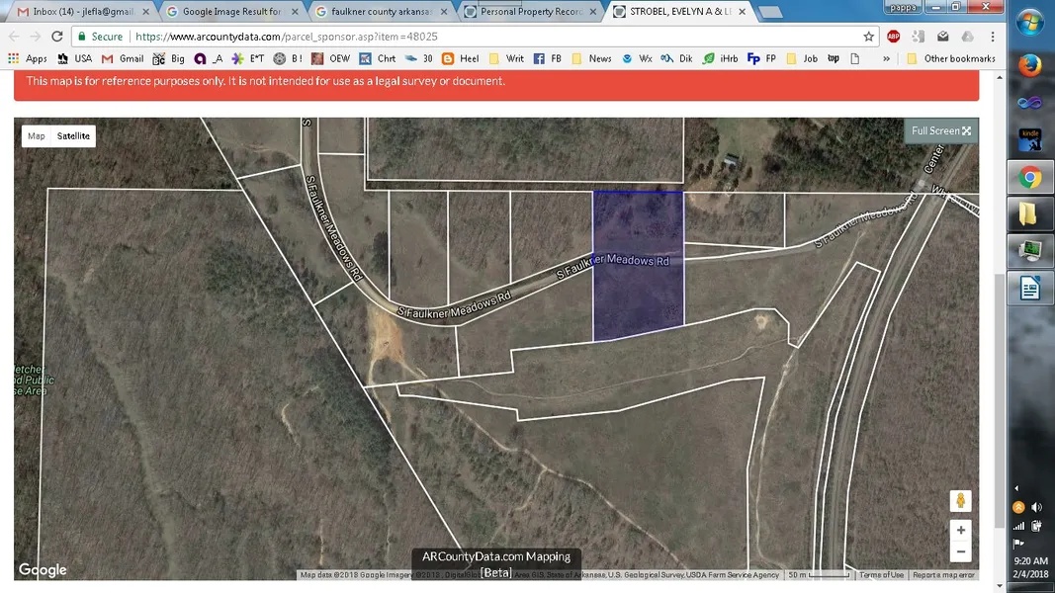Click the AdBlock Plus extension icon
The image size is (1055, 593).
(x=894, y=37)
